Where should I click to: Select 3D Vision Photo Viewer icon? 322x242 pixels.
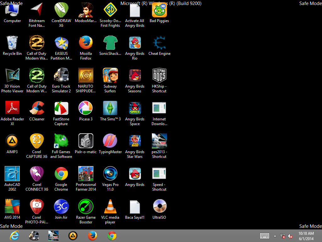pos(12,75)
